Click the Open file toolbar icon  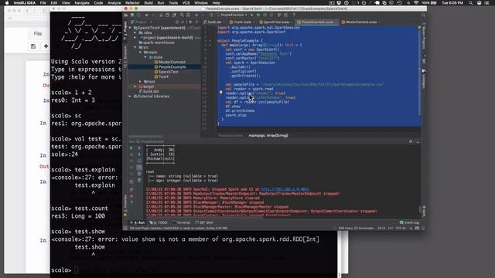(125, 15)
